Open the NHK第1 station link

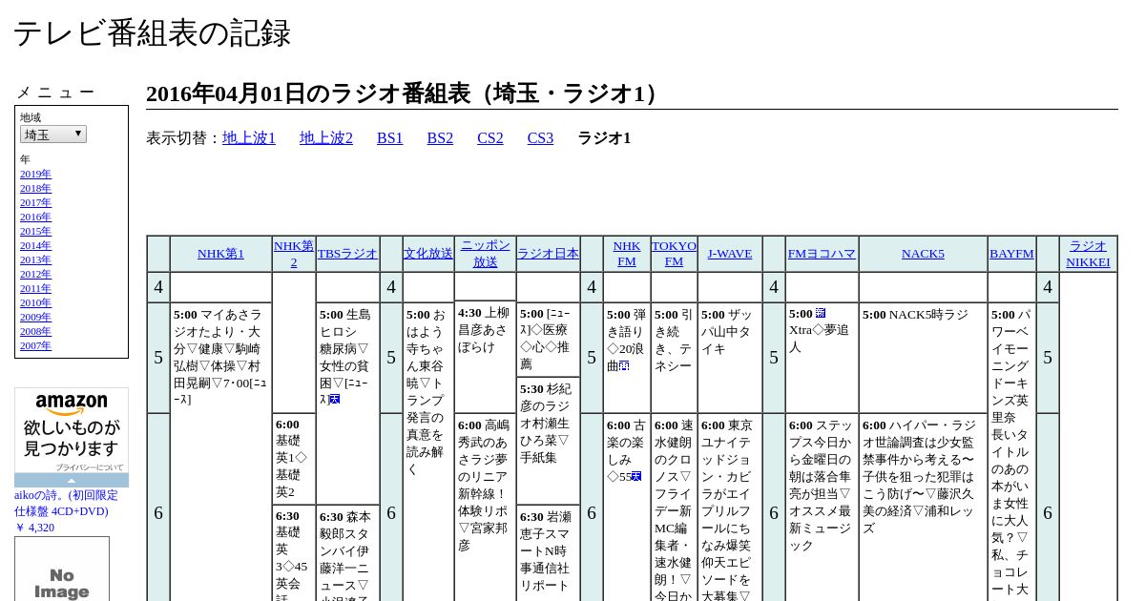pos(220,254)
